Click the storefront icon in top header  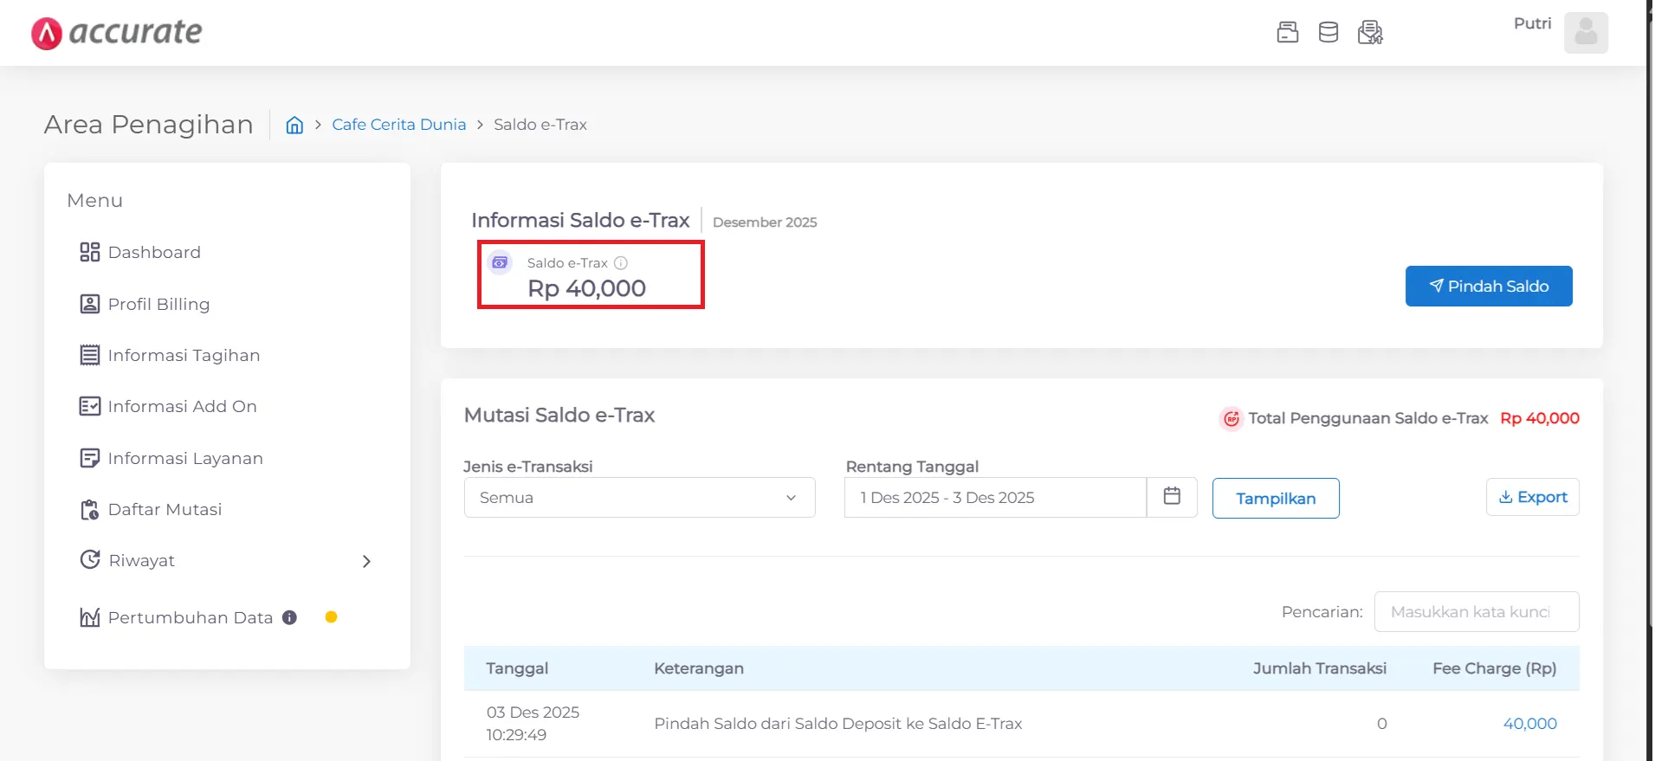1288,33
